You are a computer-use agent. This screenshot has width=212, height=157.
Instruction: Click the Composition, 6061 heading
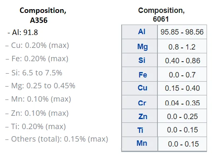161,15
